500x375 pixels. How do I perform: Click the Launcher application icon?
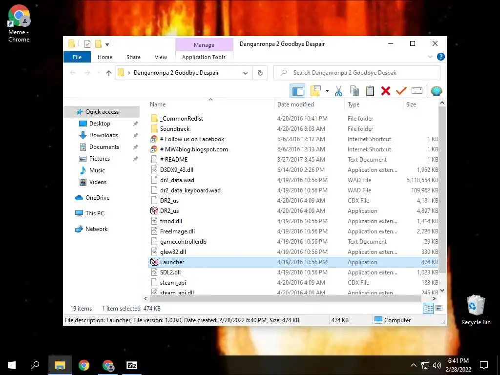[x=154, y=262]
